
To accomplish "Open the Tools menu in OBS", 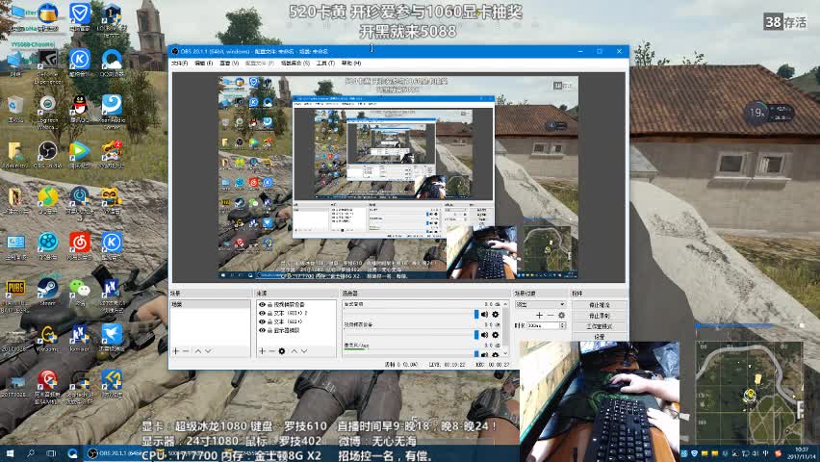I will coord(325,63).
